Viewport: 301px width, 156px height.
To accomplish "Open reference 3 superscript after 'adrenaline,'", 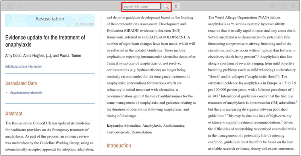I will 296,101.
